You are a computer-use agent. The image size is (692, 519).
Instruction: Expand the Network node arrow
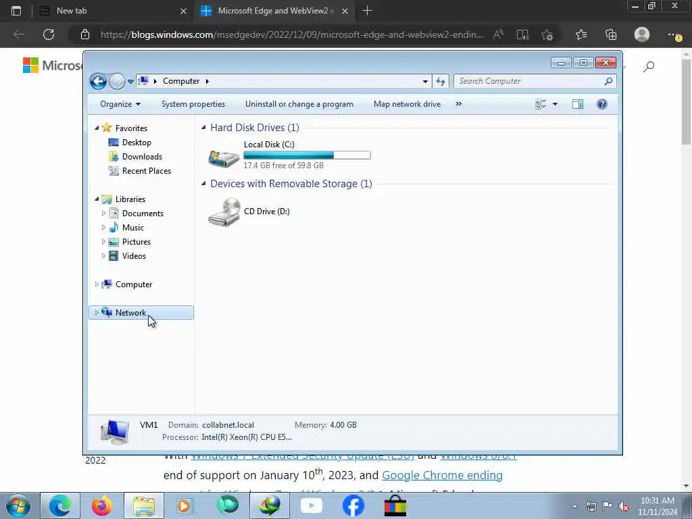(97, 312)
